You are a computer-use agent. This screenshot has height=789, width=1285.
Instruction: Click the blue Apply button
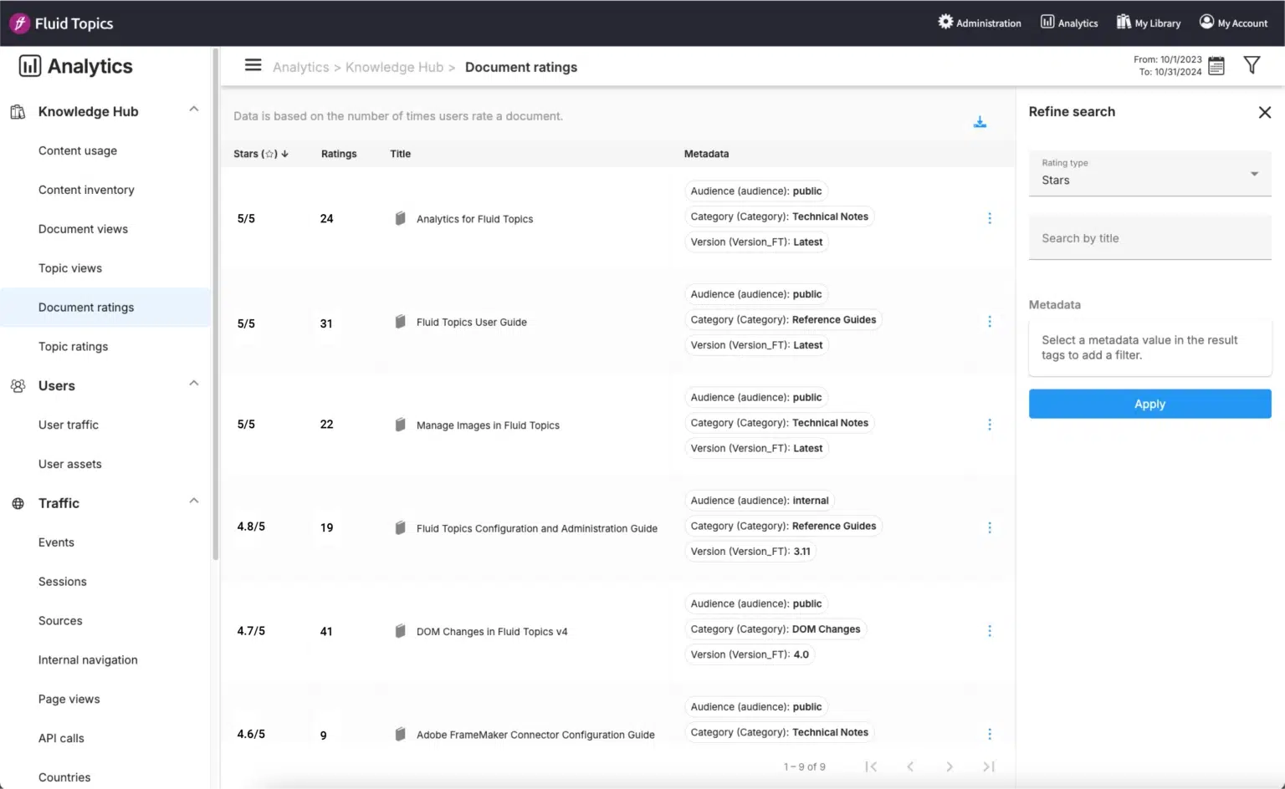[x=1149, y=404]
